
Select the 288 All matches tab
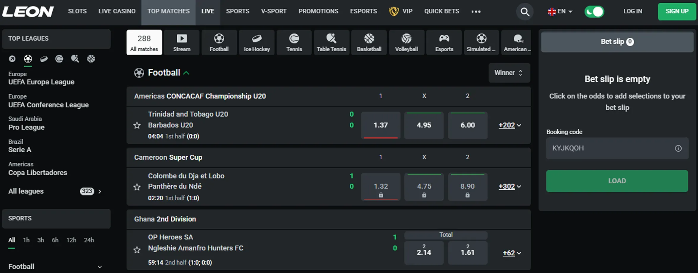coord(144,42)
